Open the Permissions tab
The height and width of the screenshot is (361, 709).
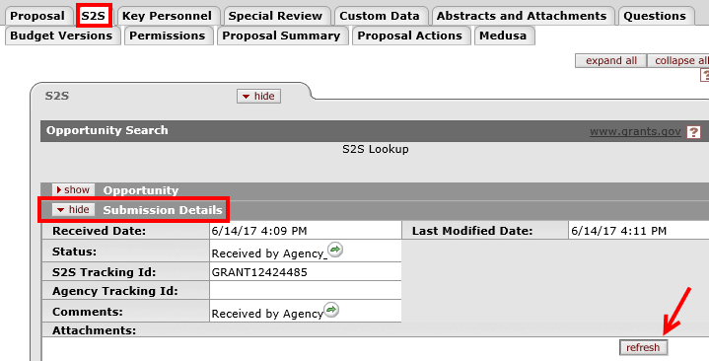click(168, 36)
